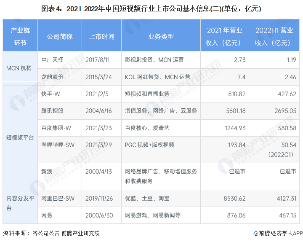Select the 上市时间 column header

[x=102, y=36]
